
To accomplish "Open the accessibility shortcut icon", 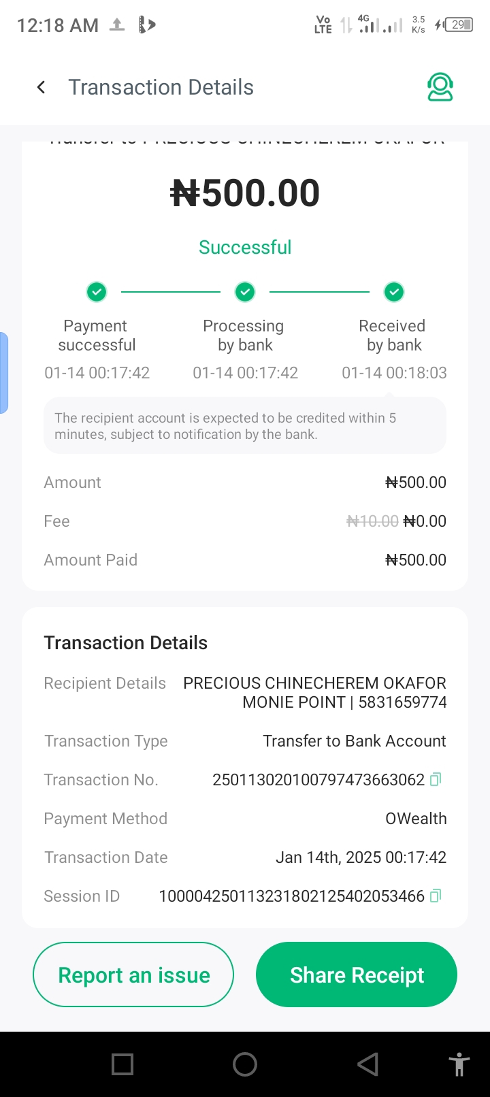I will click(459, 1064).
